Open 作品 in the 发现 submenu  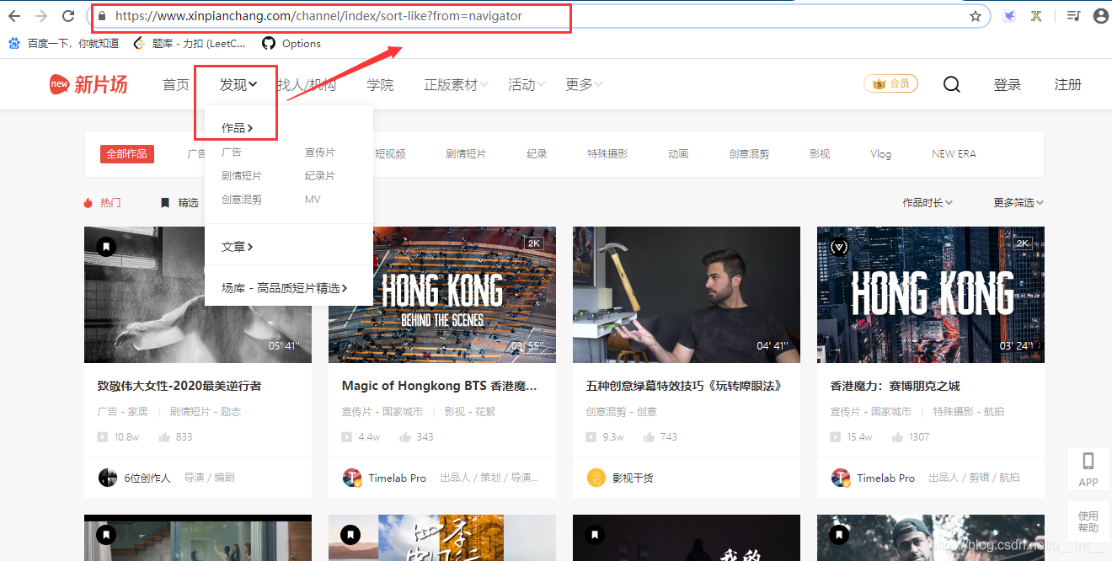tap(237, 128)
